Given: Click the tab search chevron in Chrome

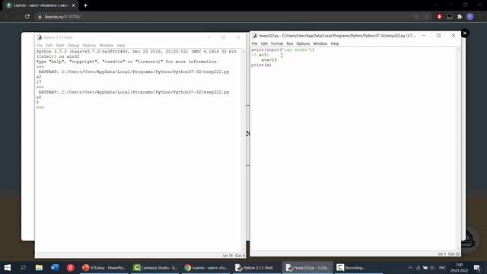Looking at the screenshot, I should [436, 5].
